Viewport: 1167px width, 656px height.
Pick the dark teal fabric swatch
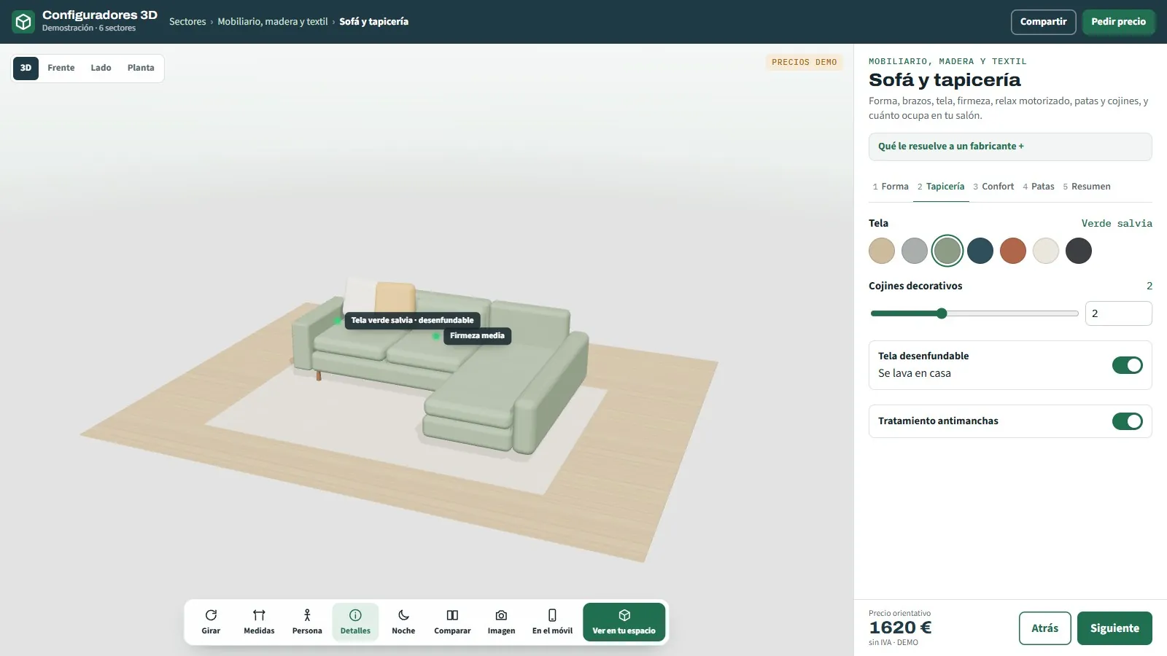pos(980,251)
